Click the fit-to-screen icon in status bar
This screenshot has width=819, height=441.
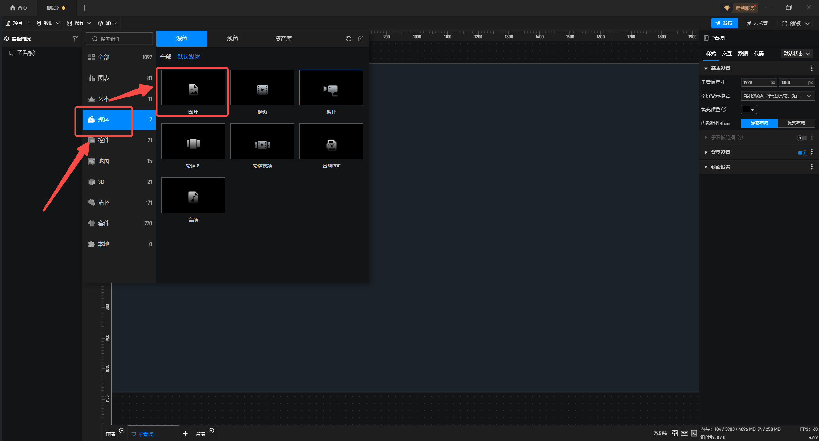pyautogui.click(x=674, y=433)
